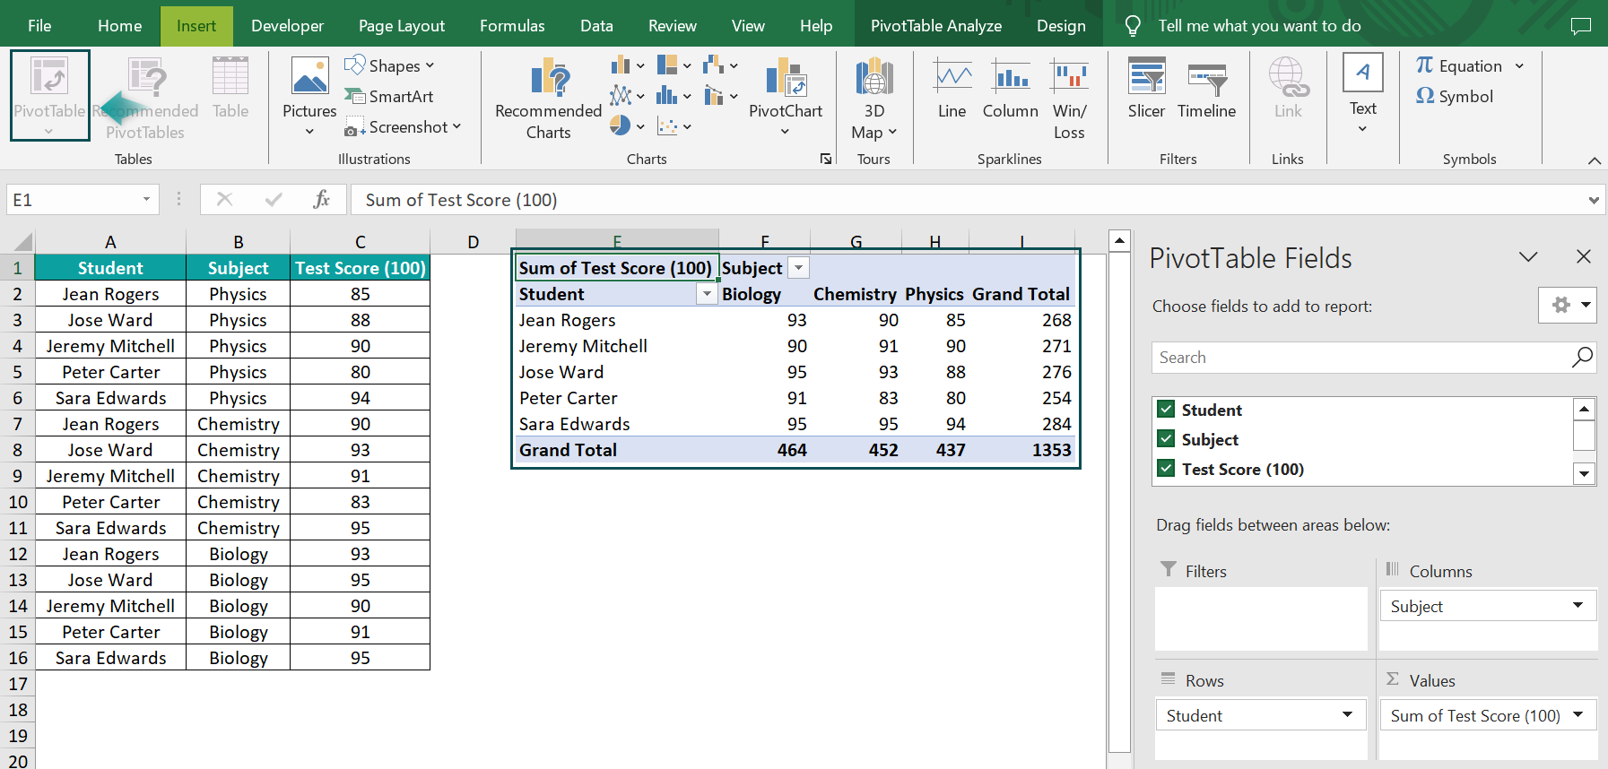The height and width of the screenshot is (769, 1608).
Task: Open the comments icon in the ribbon
Action: coord(1580,26)
